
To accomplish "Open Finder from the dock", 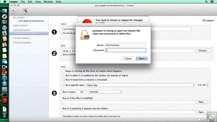I will [4, 11].
